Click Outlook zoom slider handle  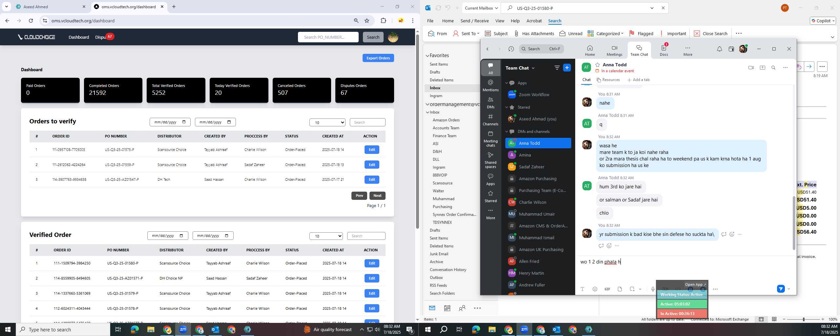(x=804, y=319)
